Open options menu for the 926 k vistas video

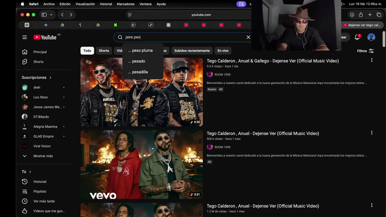[372, 133]
